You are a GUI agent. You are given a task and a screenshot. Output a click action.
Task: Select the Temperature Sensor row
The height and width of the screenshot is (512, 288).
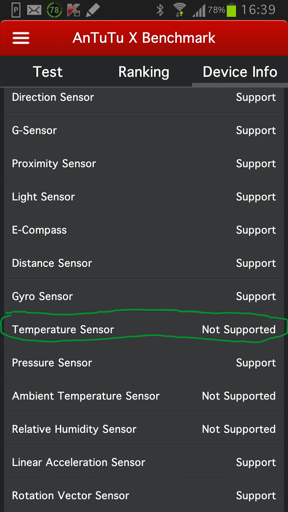[144, 330]
